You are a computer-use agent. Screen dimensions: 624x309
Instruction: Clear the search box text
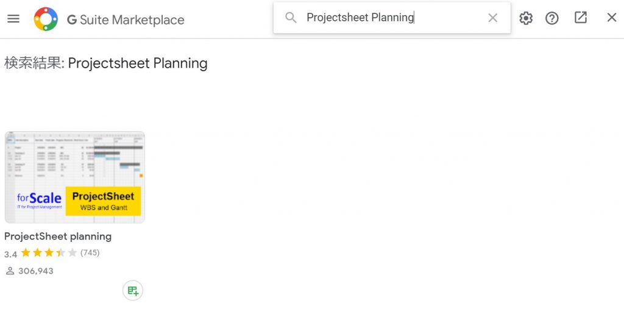492,18
